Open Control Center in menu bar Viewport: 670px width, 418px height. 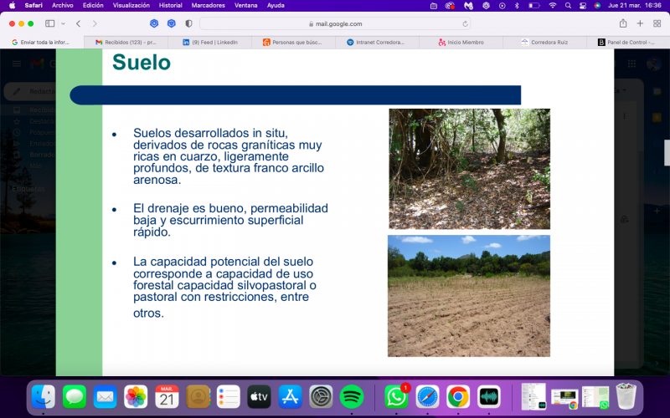pos(583,6)
